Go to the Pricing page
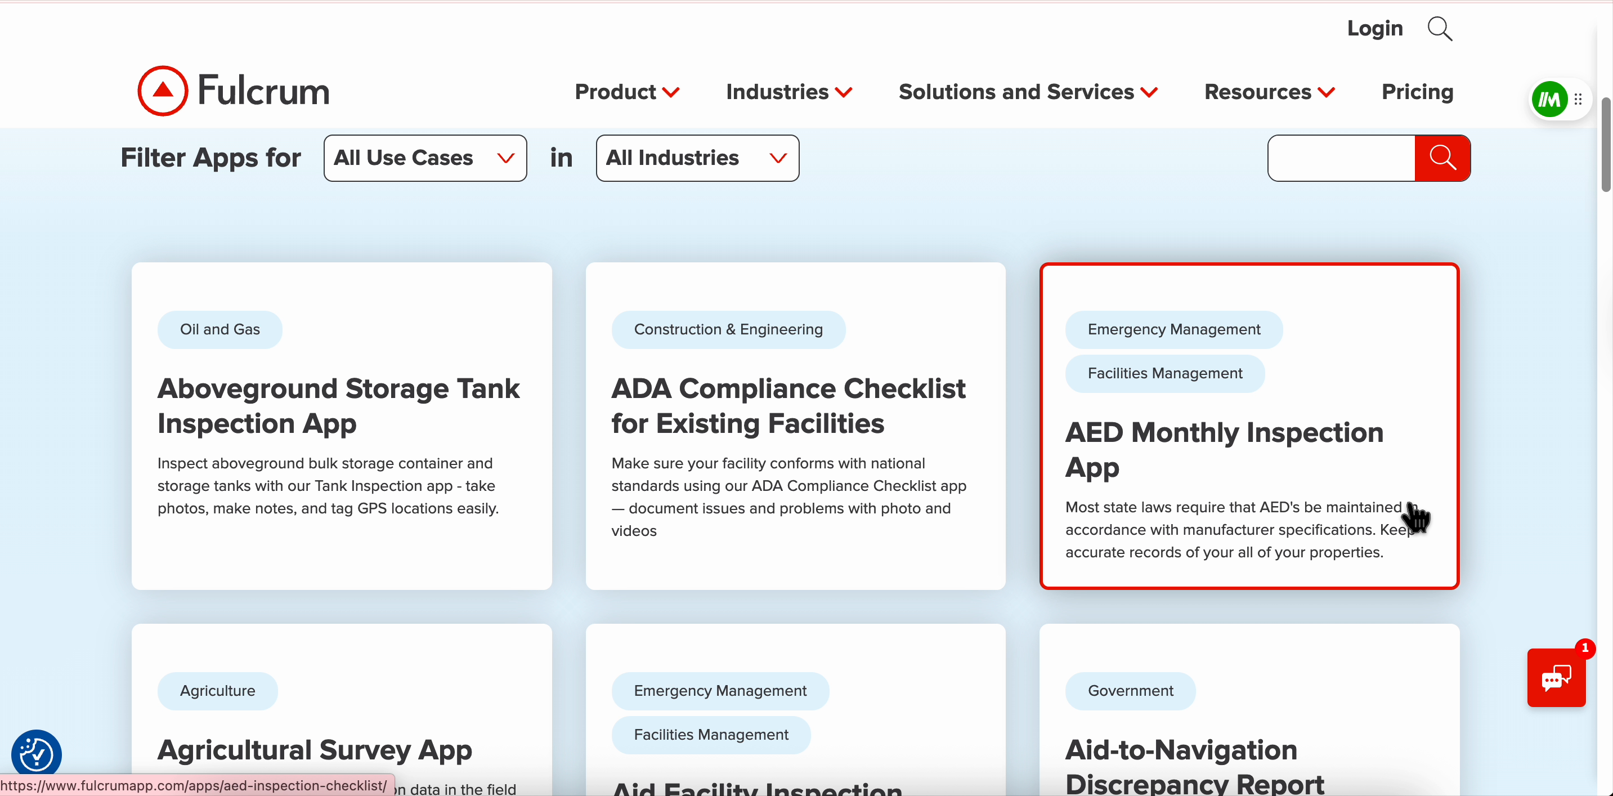Screen dimensions: 1613x796 1417,92
